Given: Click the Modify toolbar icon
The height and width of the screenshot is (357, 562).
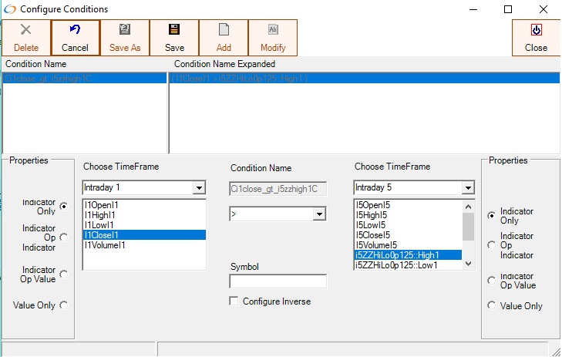Looking at the screenshot, I should click(273, 31).
